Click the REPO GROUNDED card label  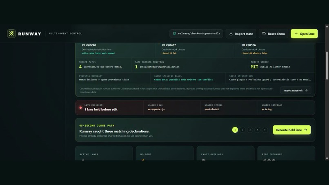(272, 154)
